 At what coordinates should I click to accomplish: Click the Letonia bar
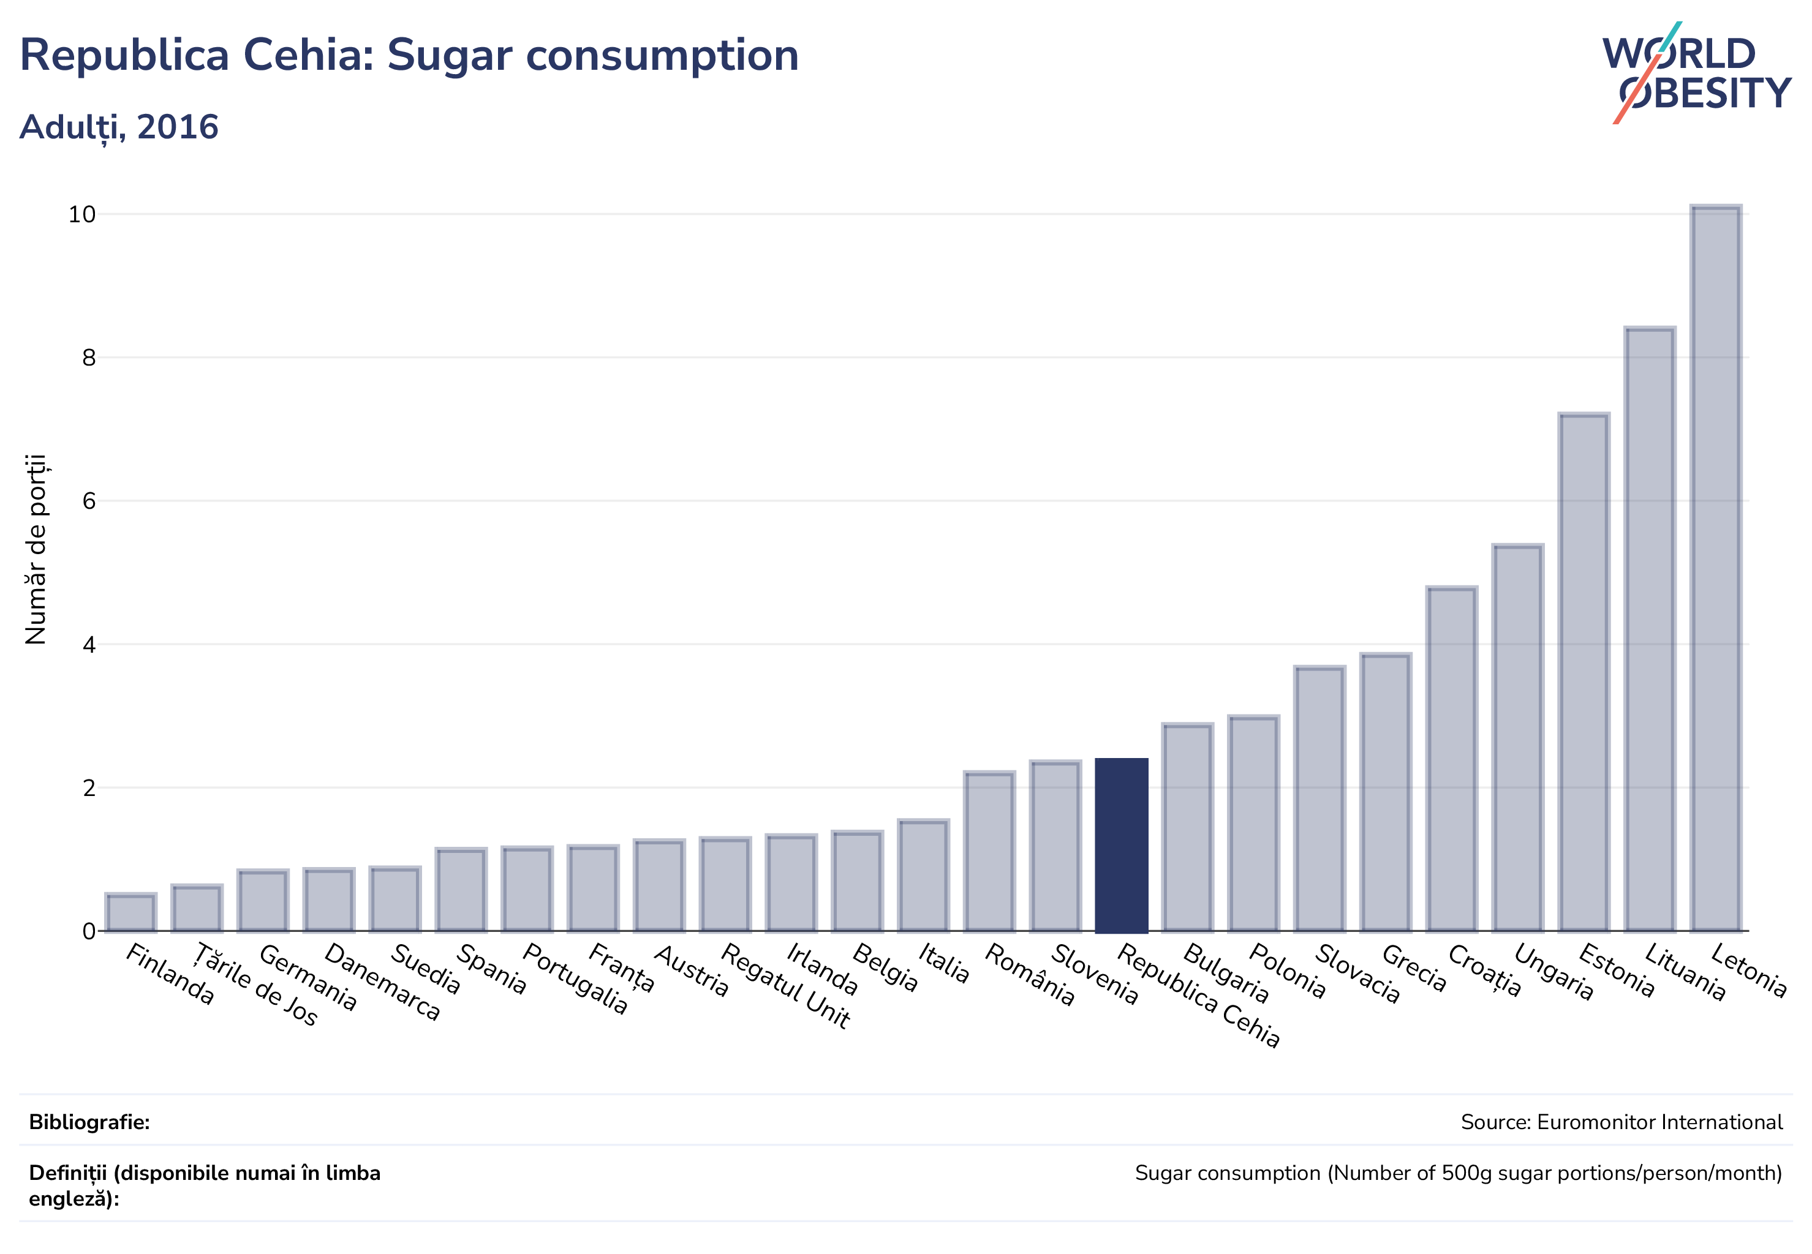point(1716,568)
